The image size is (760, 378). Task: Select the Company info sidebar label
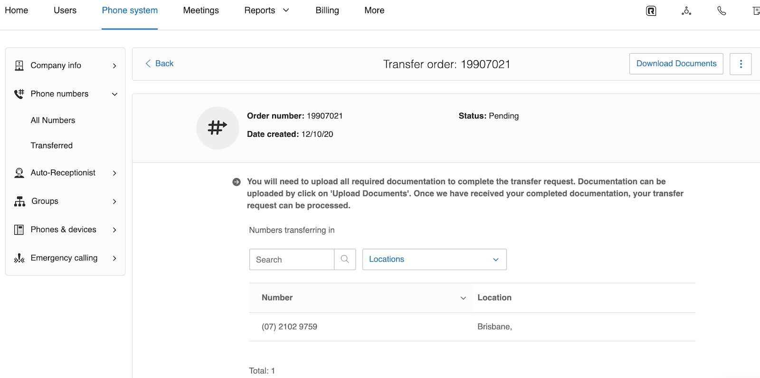(56, 66)
